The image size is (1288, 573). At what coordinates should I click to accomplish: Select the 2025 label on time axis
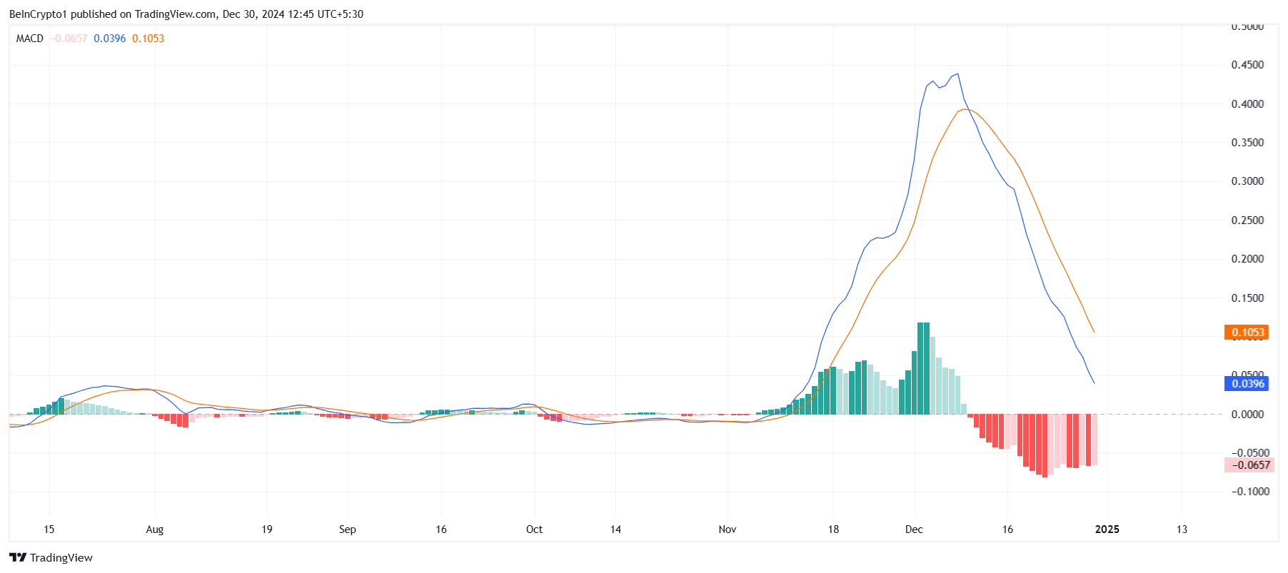point(1107,529)
